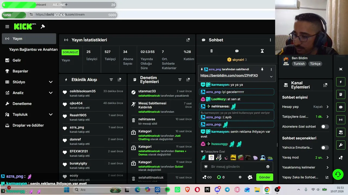Open Hesap yaşı setting chevron

pos(327,107)
